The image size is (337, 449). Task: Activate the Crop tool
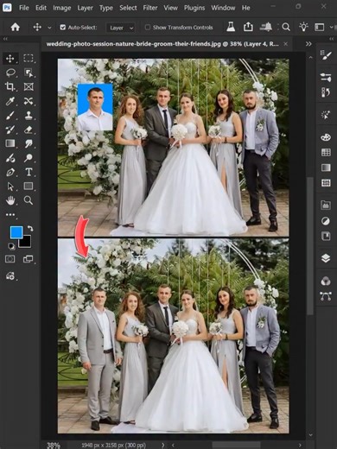click(x=10, y=86)
